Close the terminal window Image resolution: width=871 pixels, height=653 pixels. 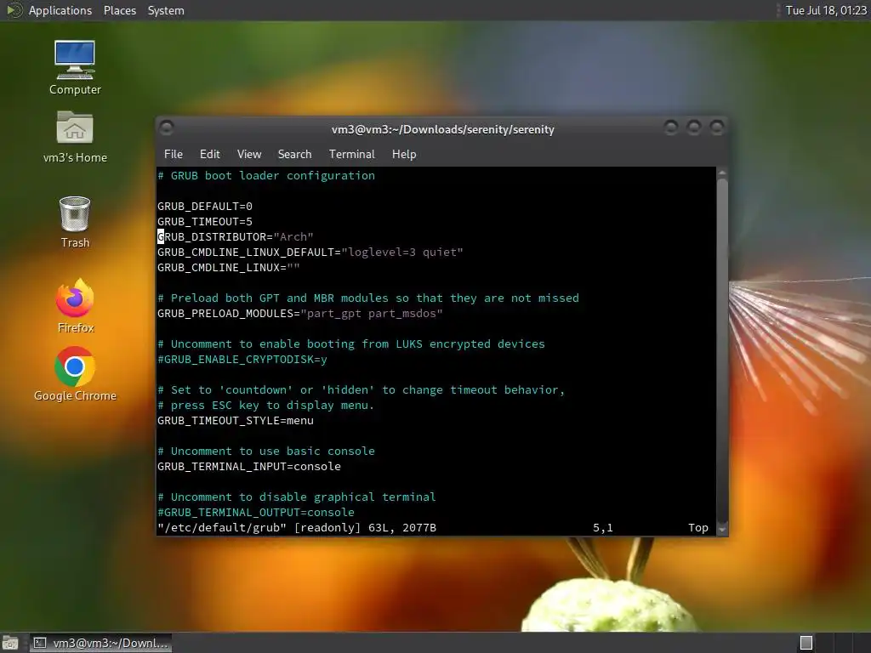(717, 128)
